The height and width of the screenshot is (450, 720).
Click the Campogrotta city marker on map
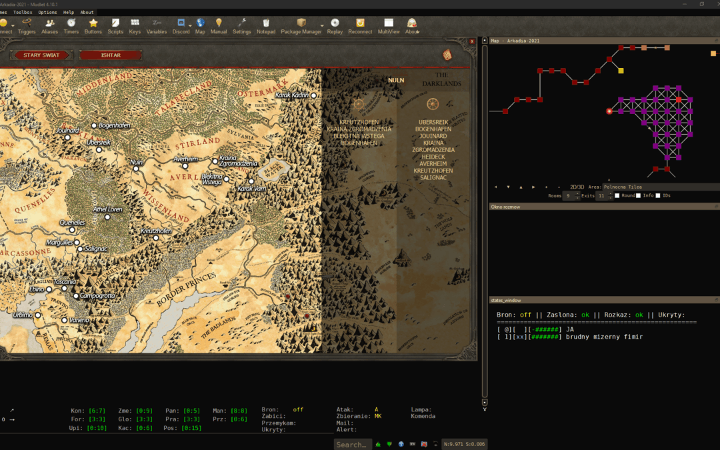[76, 296]
